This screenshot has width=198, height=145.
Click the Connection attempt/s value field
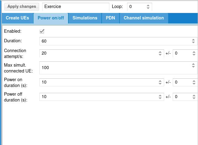pyautogui.click(x=99, y=53)
